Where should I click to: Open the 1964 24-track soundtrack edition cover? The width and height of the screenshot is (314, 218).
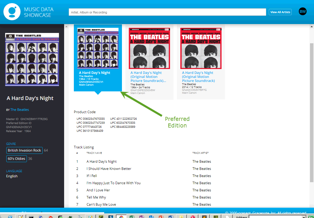point(149,48)
